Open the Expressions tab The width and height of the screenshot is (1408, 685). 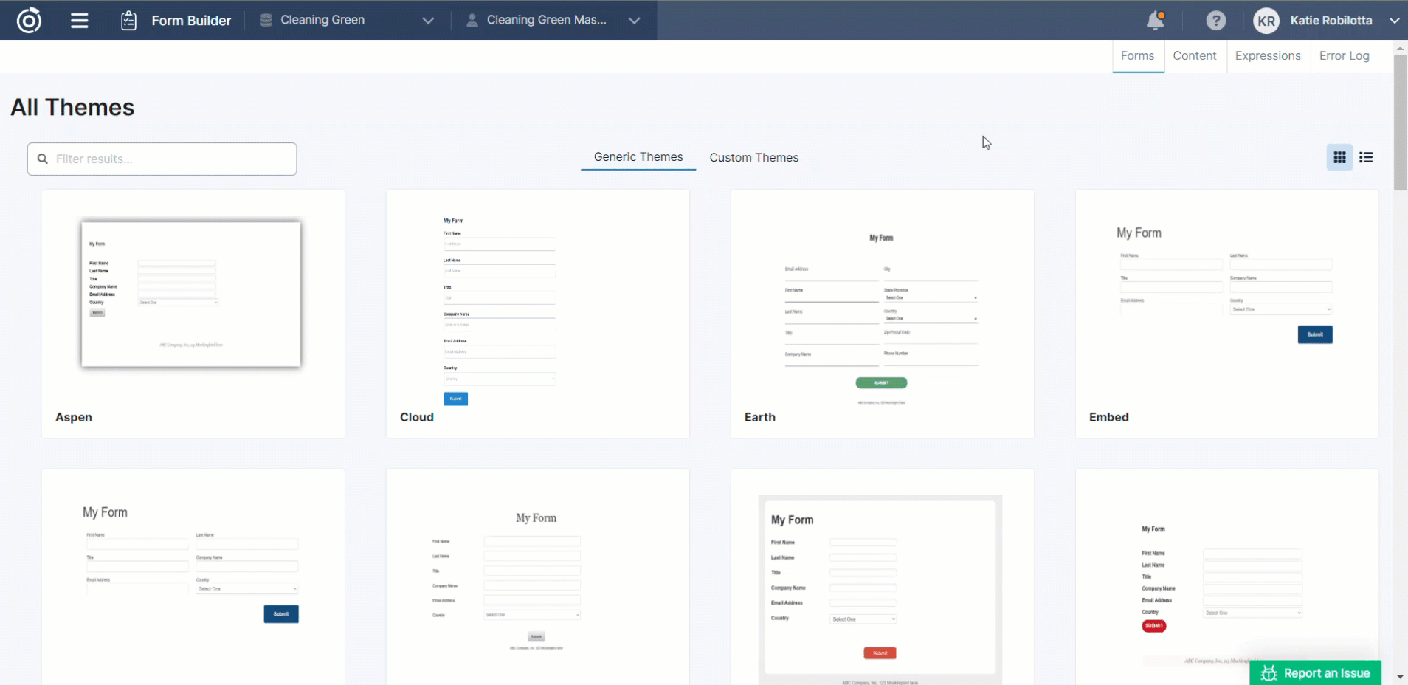tap(1267, 56)
